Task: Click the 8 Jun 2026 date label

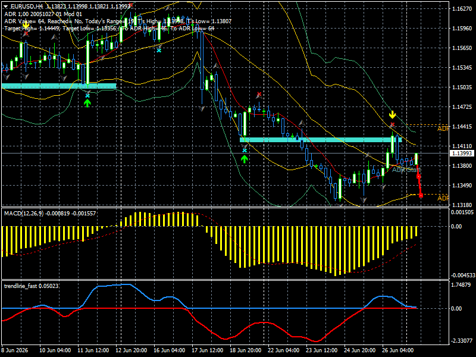Action: coord(15,350)
